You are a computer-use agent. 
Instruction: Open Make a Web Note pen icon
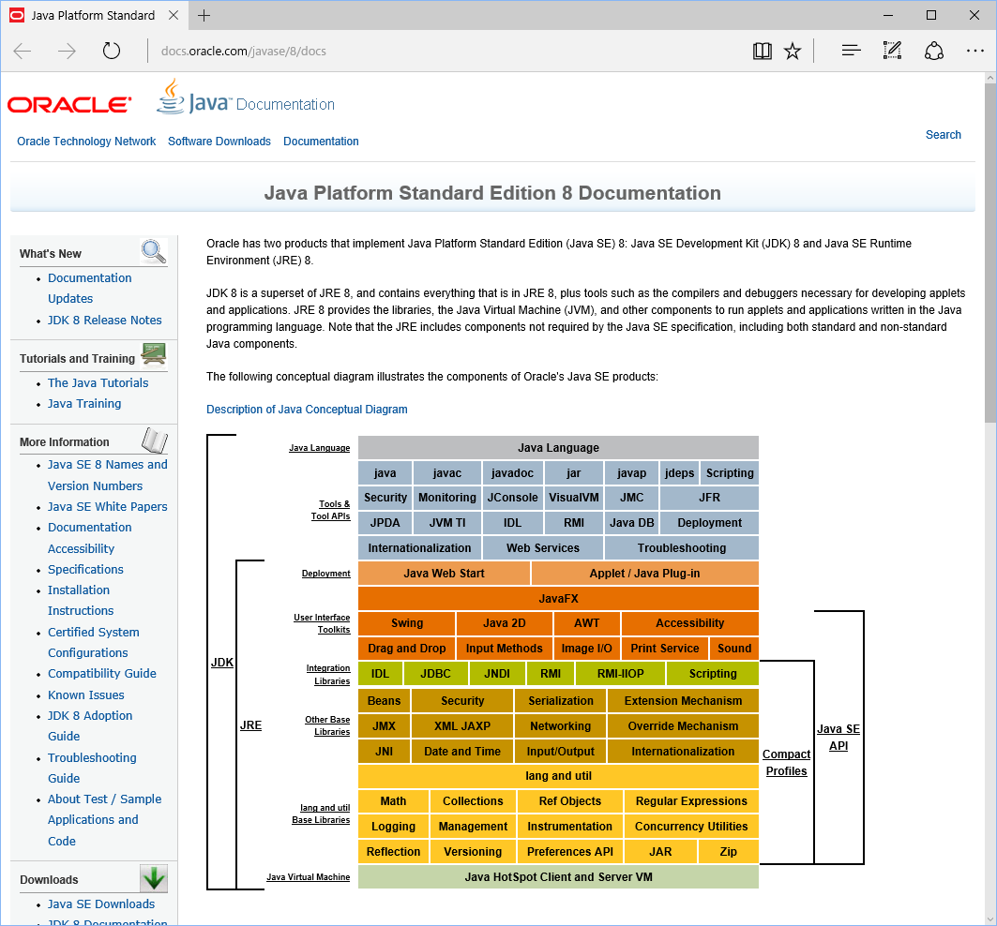892,51
